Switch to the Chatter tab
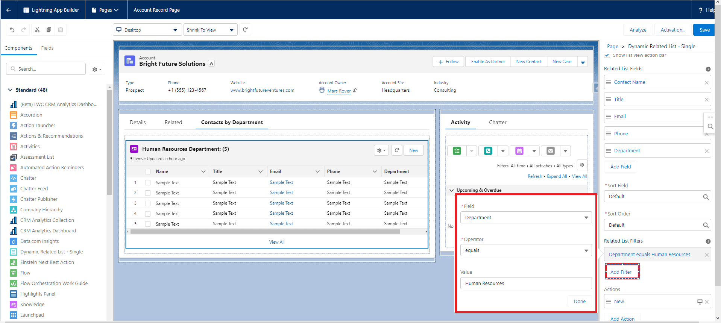The width and height of the screenshot is (721, 323). tap(498, 123)
